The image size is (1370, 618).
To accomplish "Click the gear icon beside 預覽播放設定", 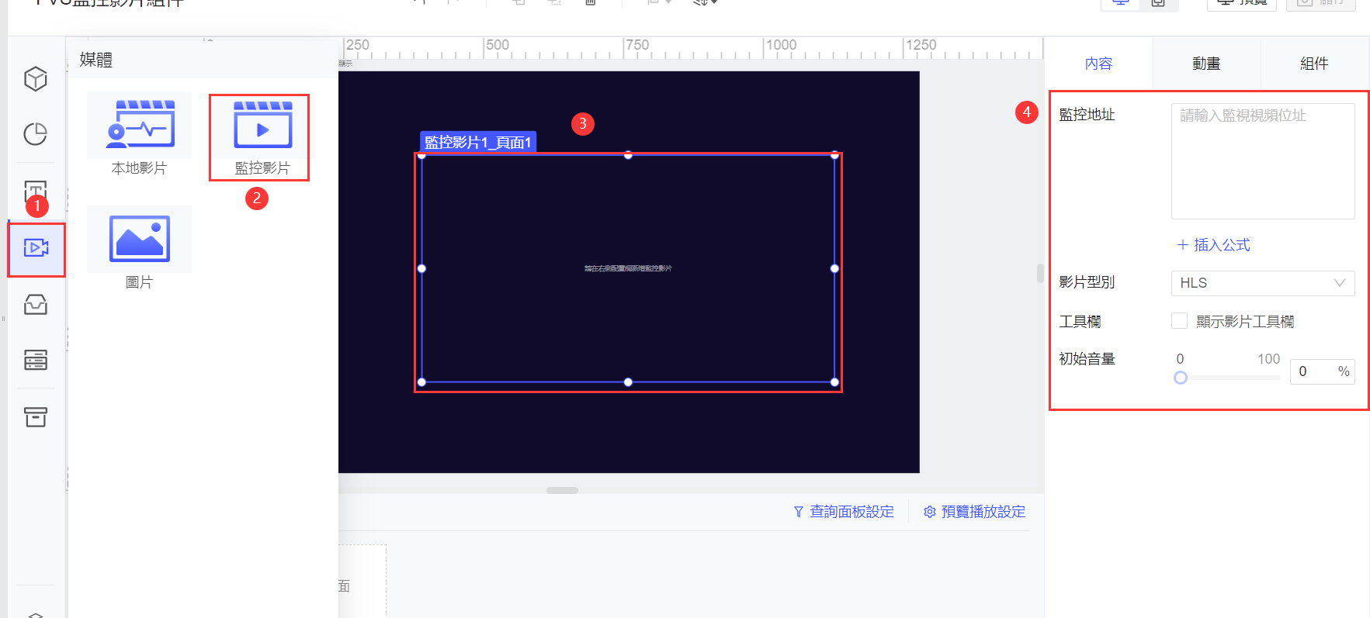I will point(929,512).
